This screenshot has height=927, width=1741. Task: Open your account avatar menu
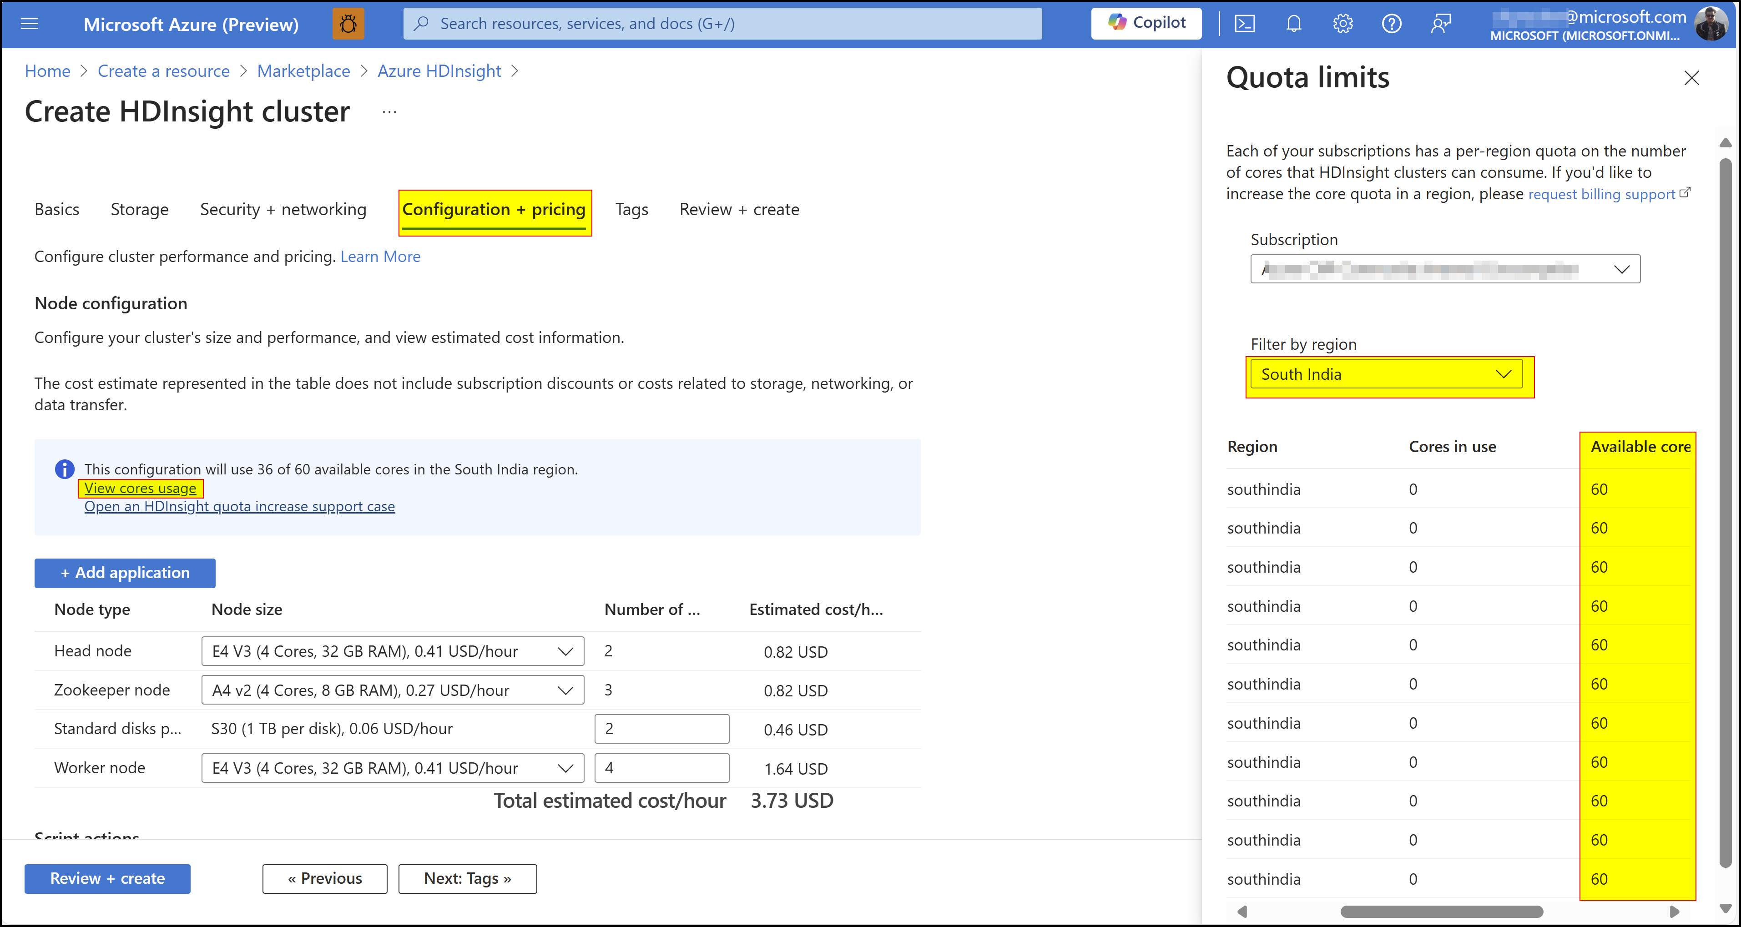(x=1712, y=24)
